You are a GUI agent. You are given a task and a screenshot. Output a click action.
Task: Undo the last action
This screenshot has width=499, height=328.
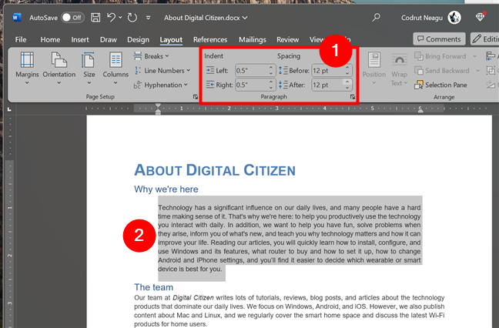click(111, 17)
